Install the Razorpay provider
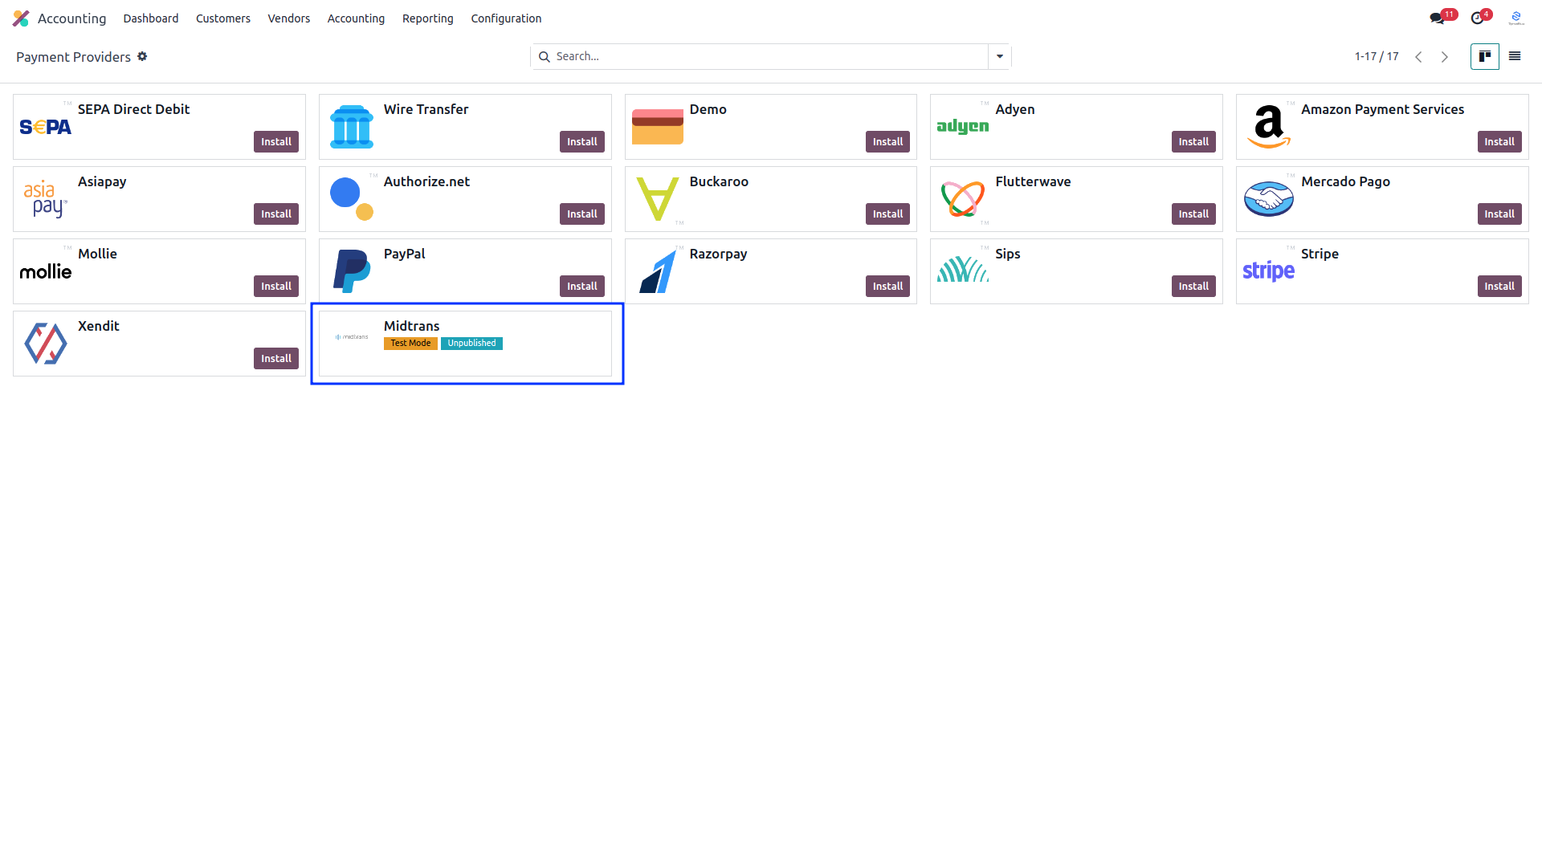 click(887, 286)
